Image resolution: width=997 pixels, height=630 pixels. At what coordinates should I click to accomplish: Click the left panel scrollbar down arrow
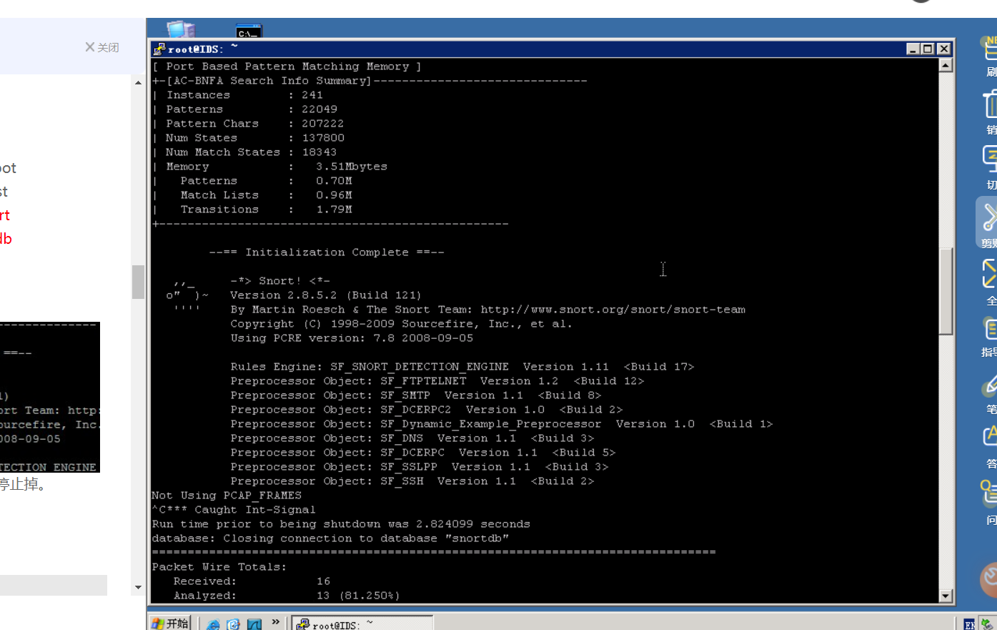(138, 587)
